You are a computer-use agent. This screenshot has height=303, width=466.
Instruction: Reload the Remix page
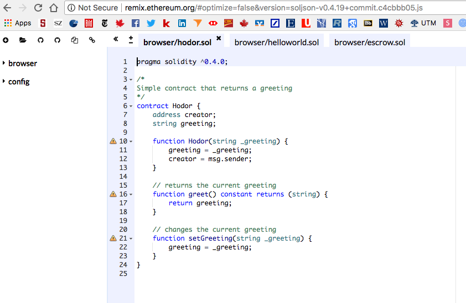coord(38,8)
